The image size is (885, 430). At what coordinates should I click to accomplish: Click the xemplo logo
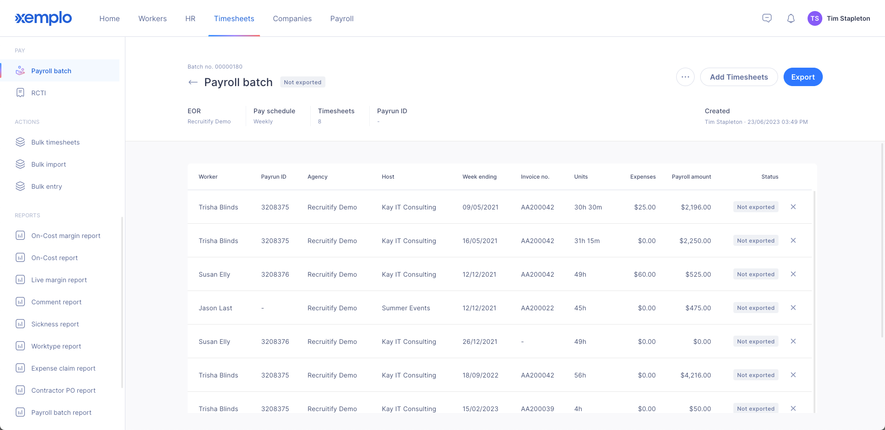pyautogui.click(x=43, y=18)
